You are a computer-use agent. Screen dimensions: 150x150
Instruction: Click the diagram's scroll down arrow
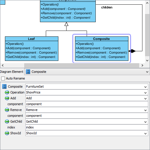(147, 61)
